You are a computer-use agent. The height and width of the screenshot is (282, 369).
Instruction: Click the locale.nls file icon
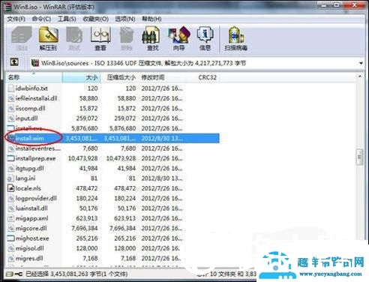10,188
